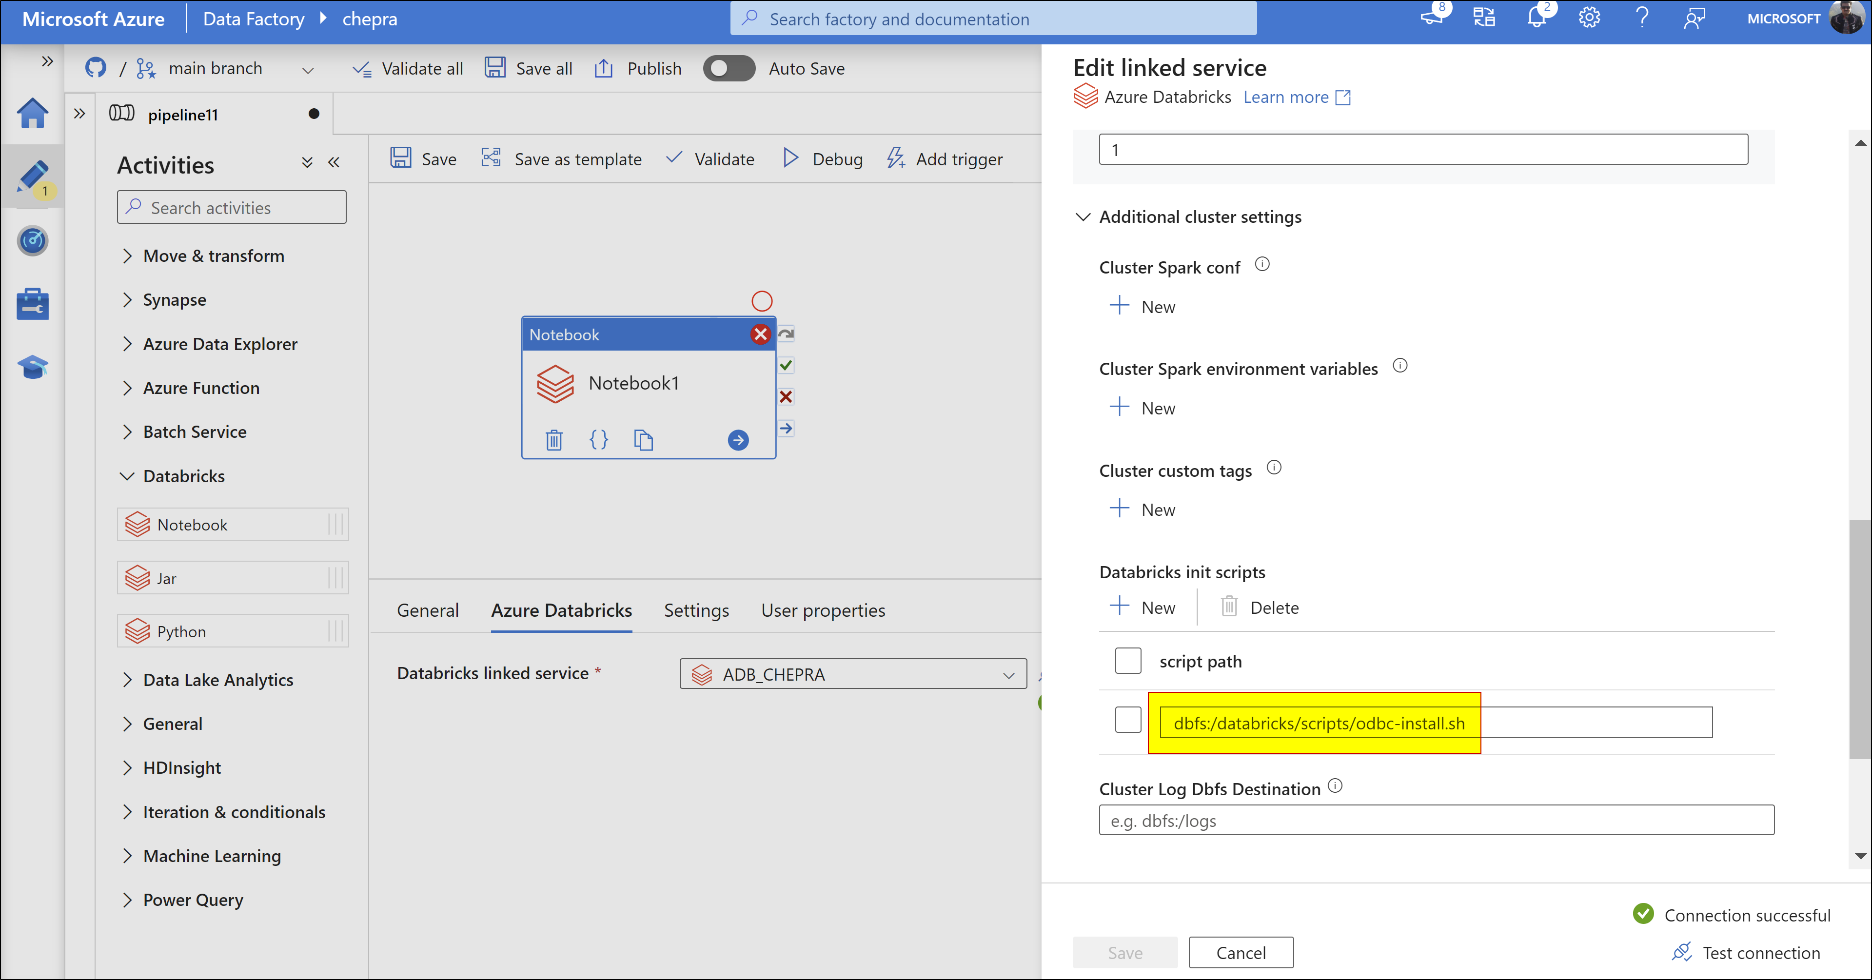Open the announcements megaphone icon
The image size is (1872, 980).
coord(1432,18)
